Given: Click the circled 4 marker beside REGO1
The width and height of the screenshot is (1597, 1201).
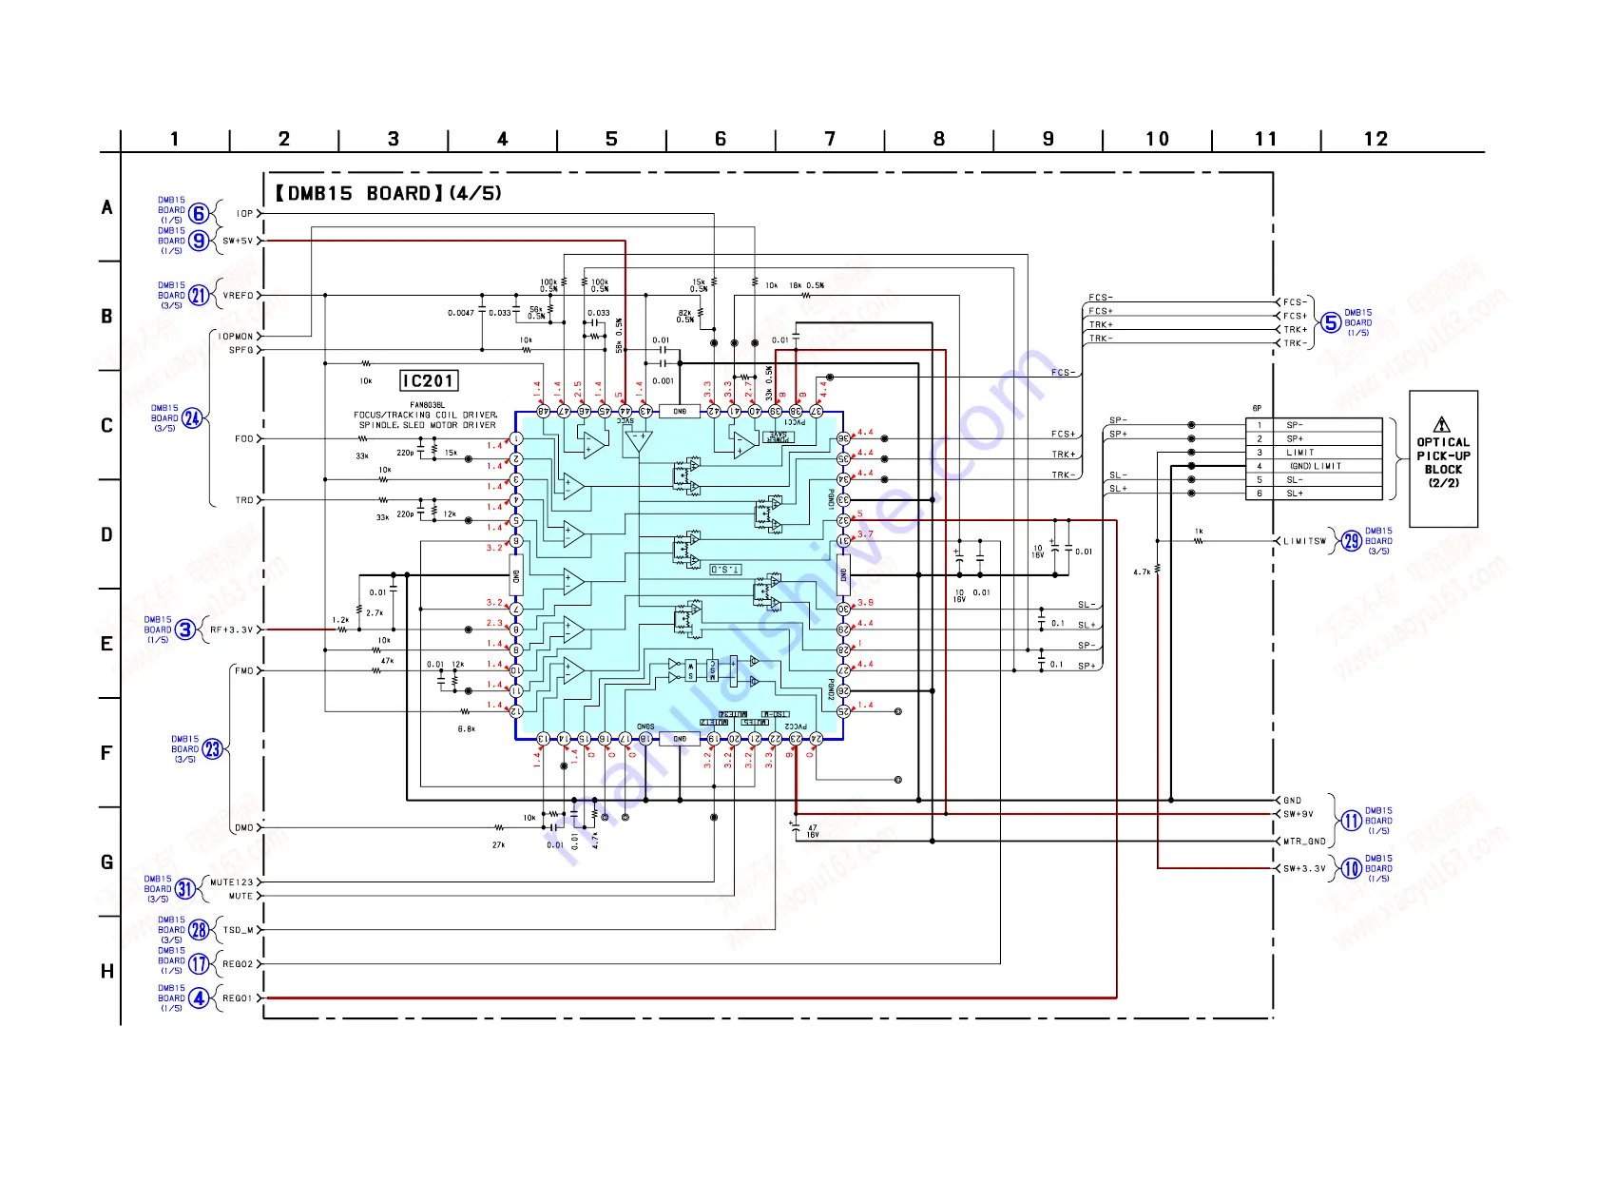Looking at the screenshot, I should (x=198, y=998).
